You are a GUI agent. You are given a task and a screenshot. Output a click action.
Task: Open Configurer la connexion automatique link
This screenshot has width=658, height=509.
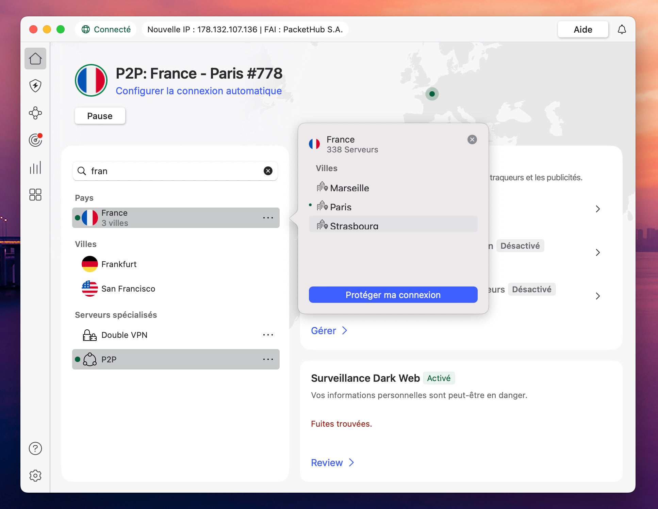199,91
